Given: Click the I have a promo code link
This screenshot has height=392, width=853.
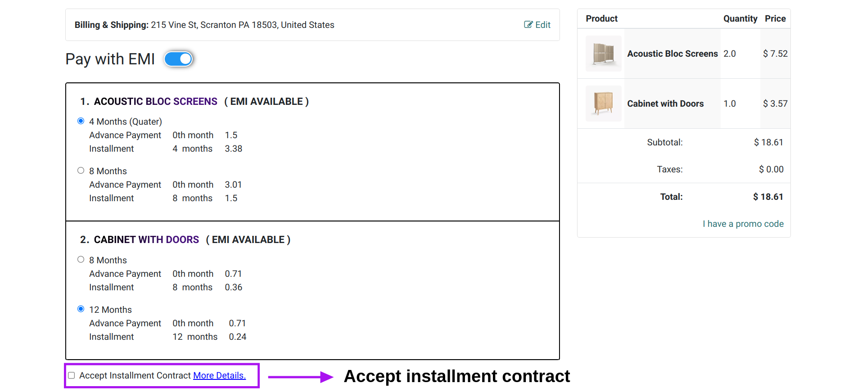Looking at the screenshot, I should tap(743, 224).
